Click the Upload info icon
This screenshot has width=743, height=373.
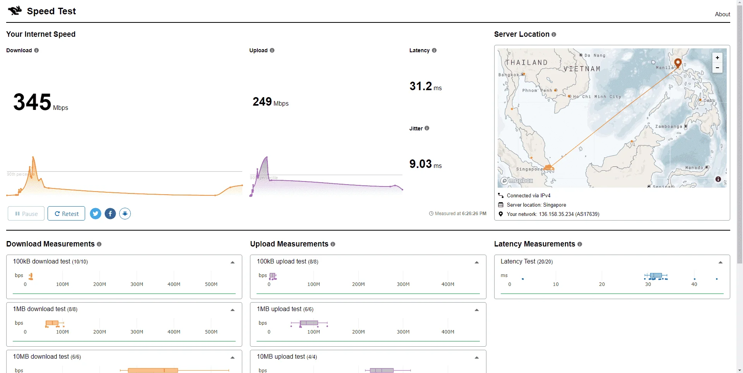point(272,50)
